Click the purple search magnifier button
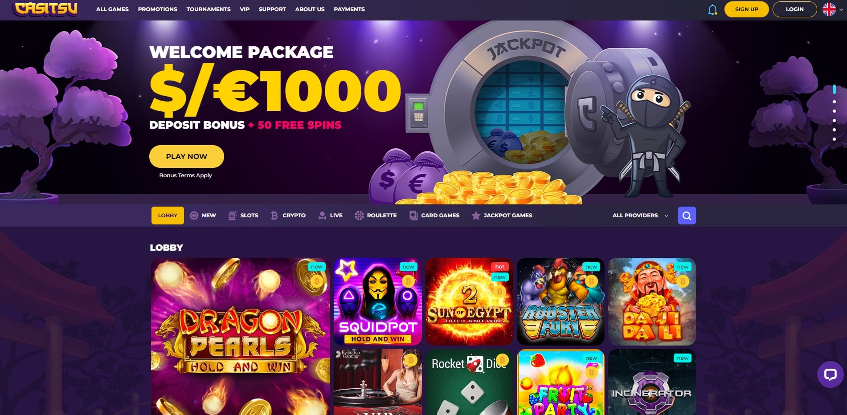Screen dimensions: 847x415 tap(687, 216)
